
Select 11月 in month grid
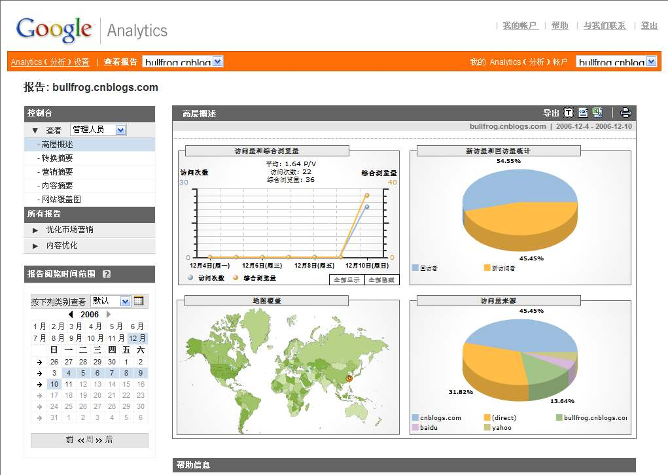click(116, 338)
